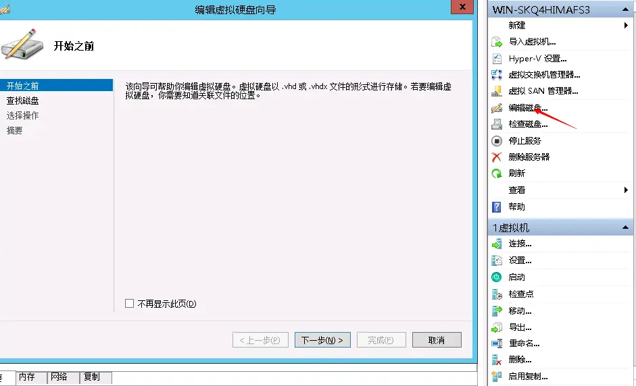The width and height of the screenshot is (636, 386).
Task: Click the 下一步(N) button
Action: pyautogui.click(x=322, y=340)
